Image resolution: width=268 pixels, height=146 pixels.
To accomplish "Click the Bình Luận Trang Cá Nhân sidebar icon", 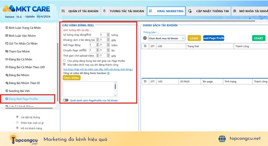I will (7, 28).
